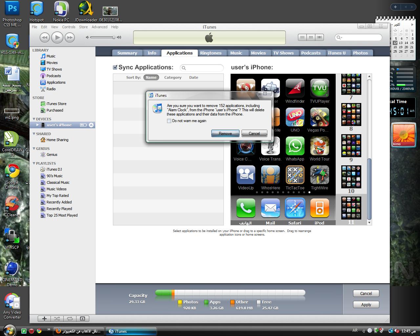Select Genius in sidebar
This screenshot has height=336, width=420.
[x=52, y=155]
